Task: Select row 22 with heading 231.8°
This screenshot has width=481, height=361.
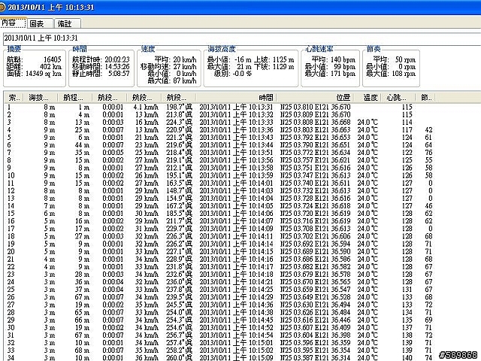Action: [220, 267]
